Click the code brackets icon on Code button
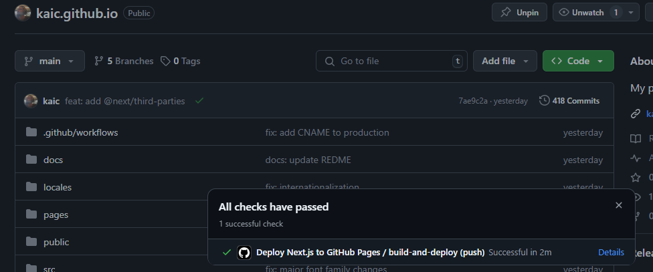 (557, 61)
